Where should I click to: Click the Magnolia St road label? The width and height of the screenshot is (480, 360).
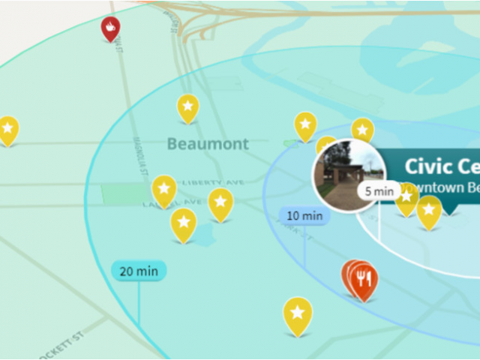141,156
